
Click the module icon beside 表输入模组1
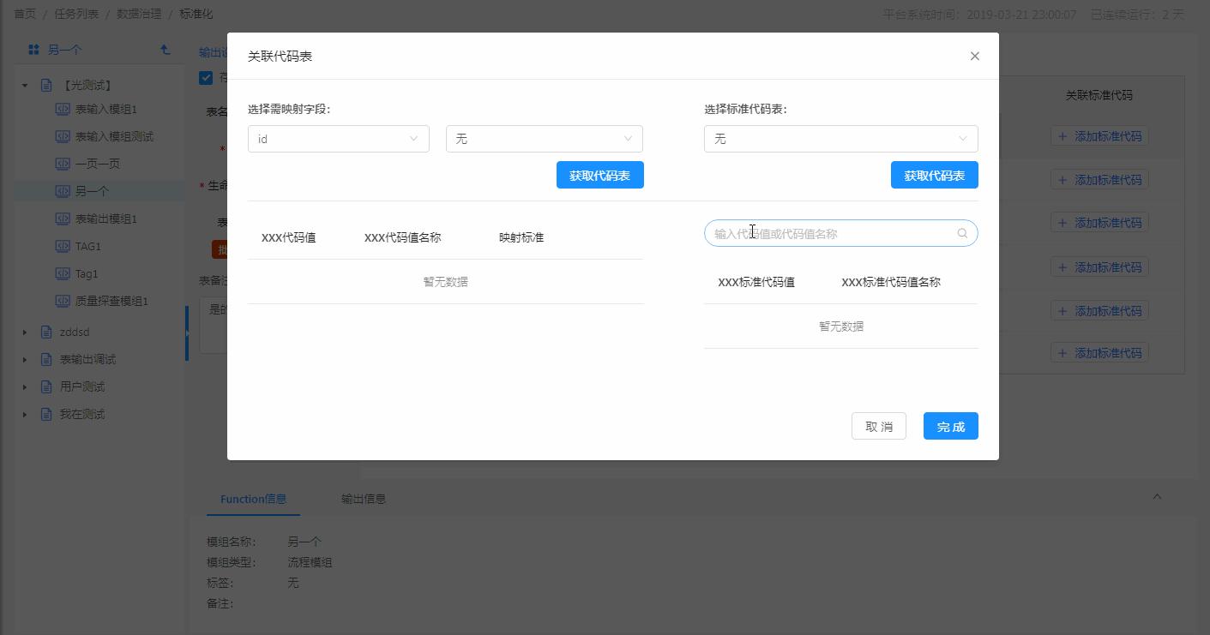(63, 109)
